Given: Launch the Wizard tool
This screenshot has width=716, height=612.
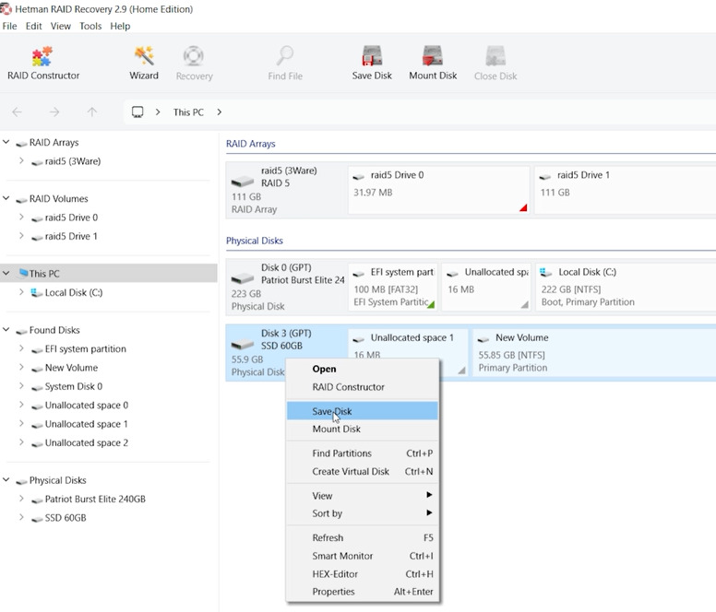Looking at the screenshot, I should [x=144, y=64].
